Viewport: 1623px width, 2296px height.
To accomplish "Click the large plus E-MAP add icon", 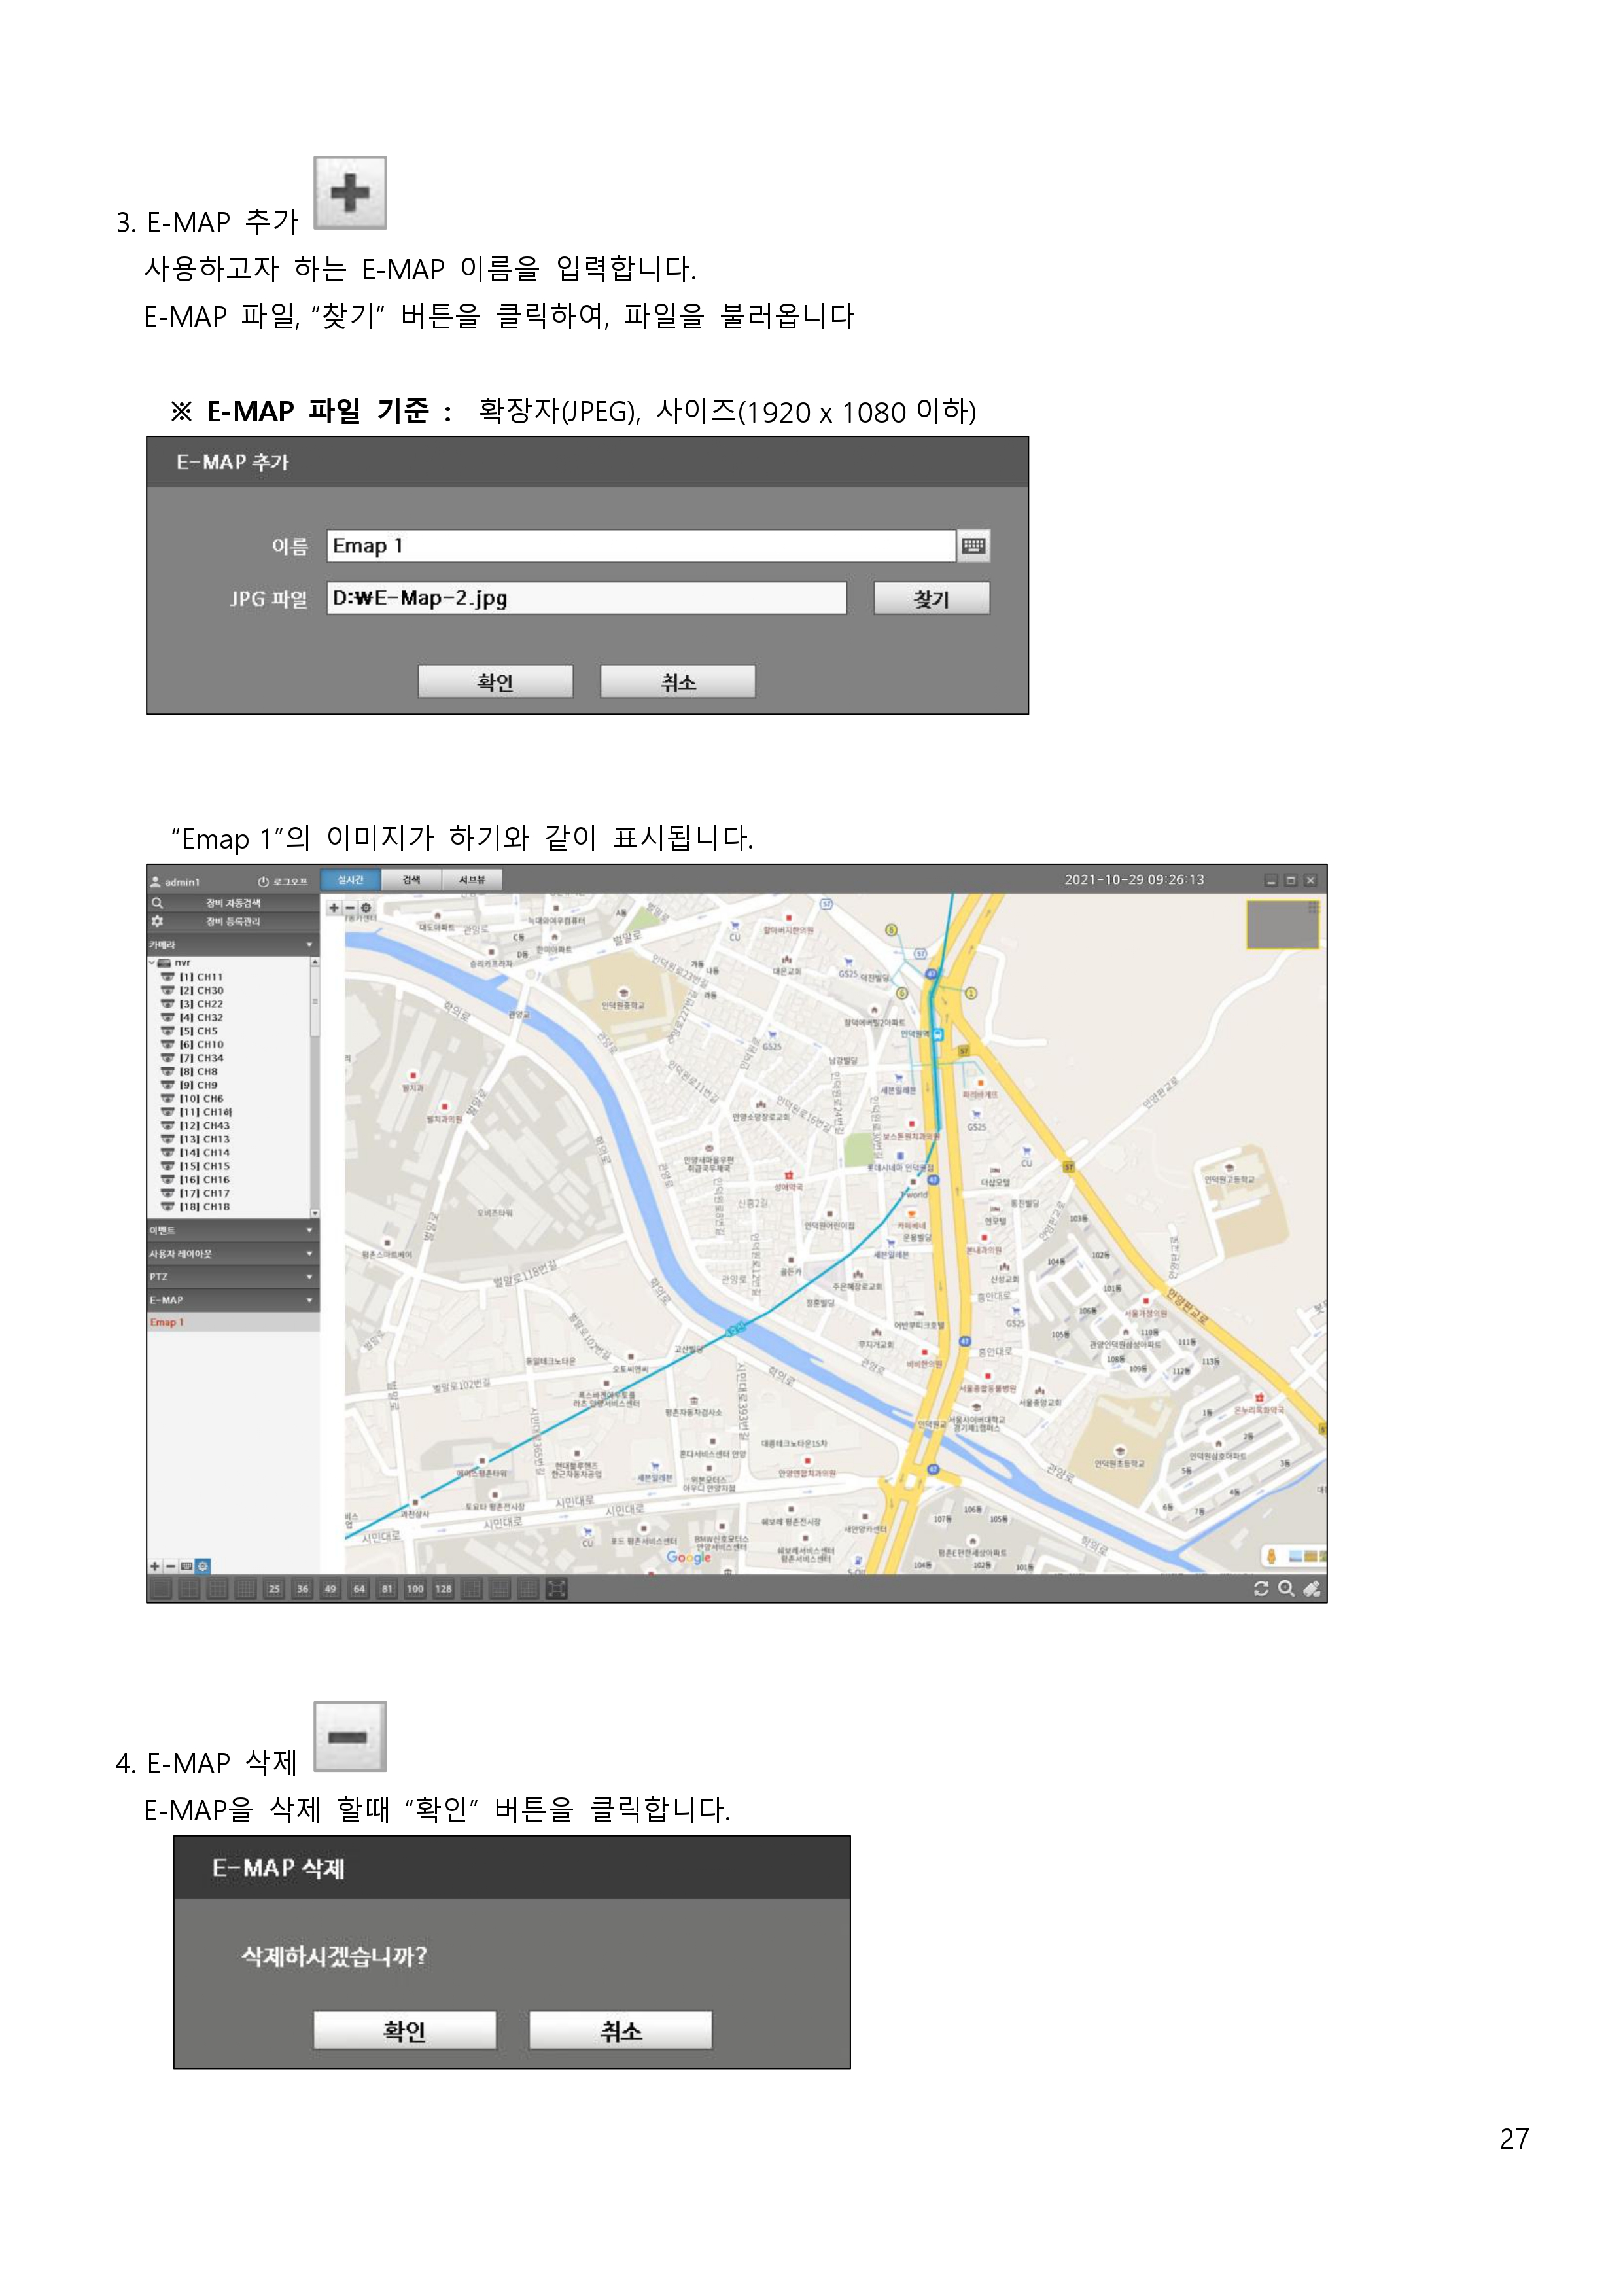I will click(x=350, y=192).
